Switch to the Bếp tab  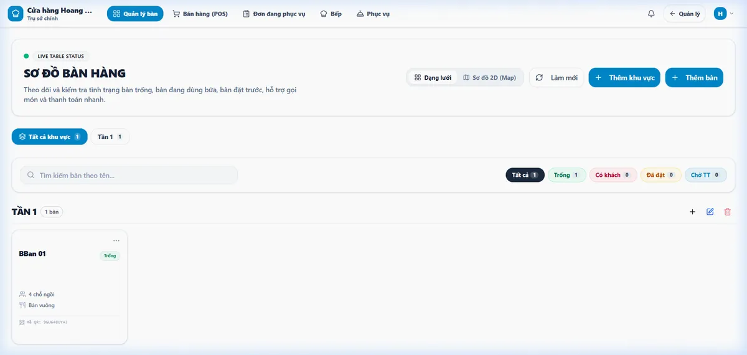[331, 14]
